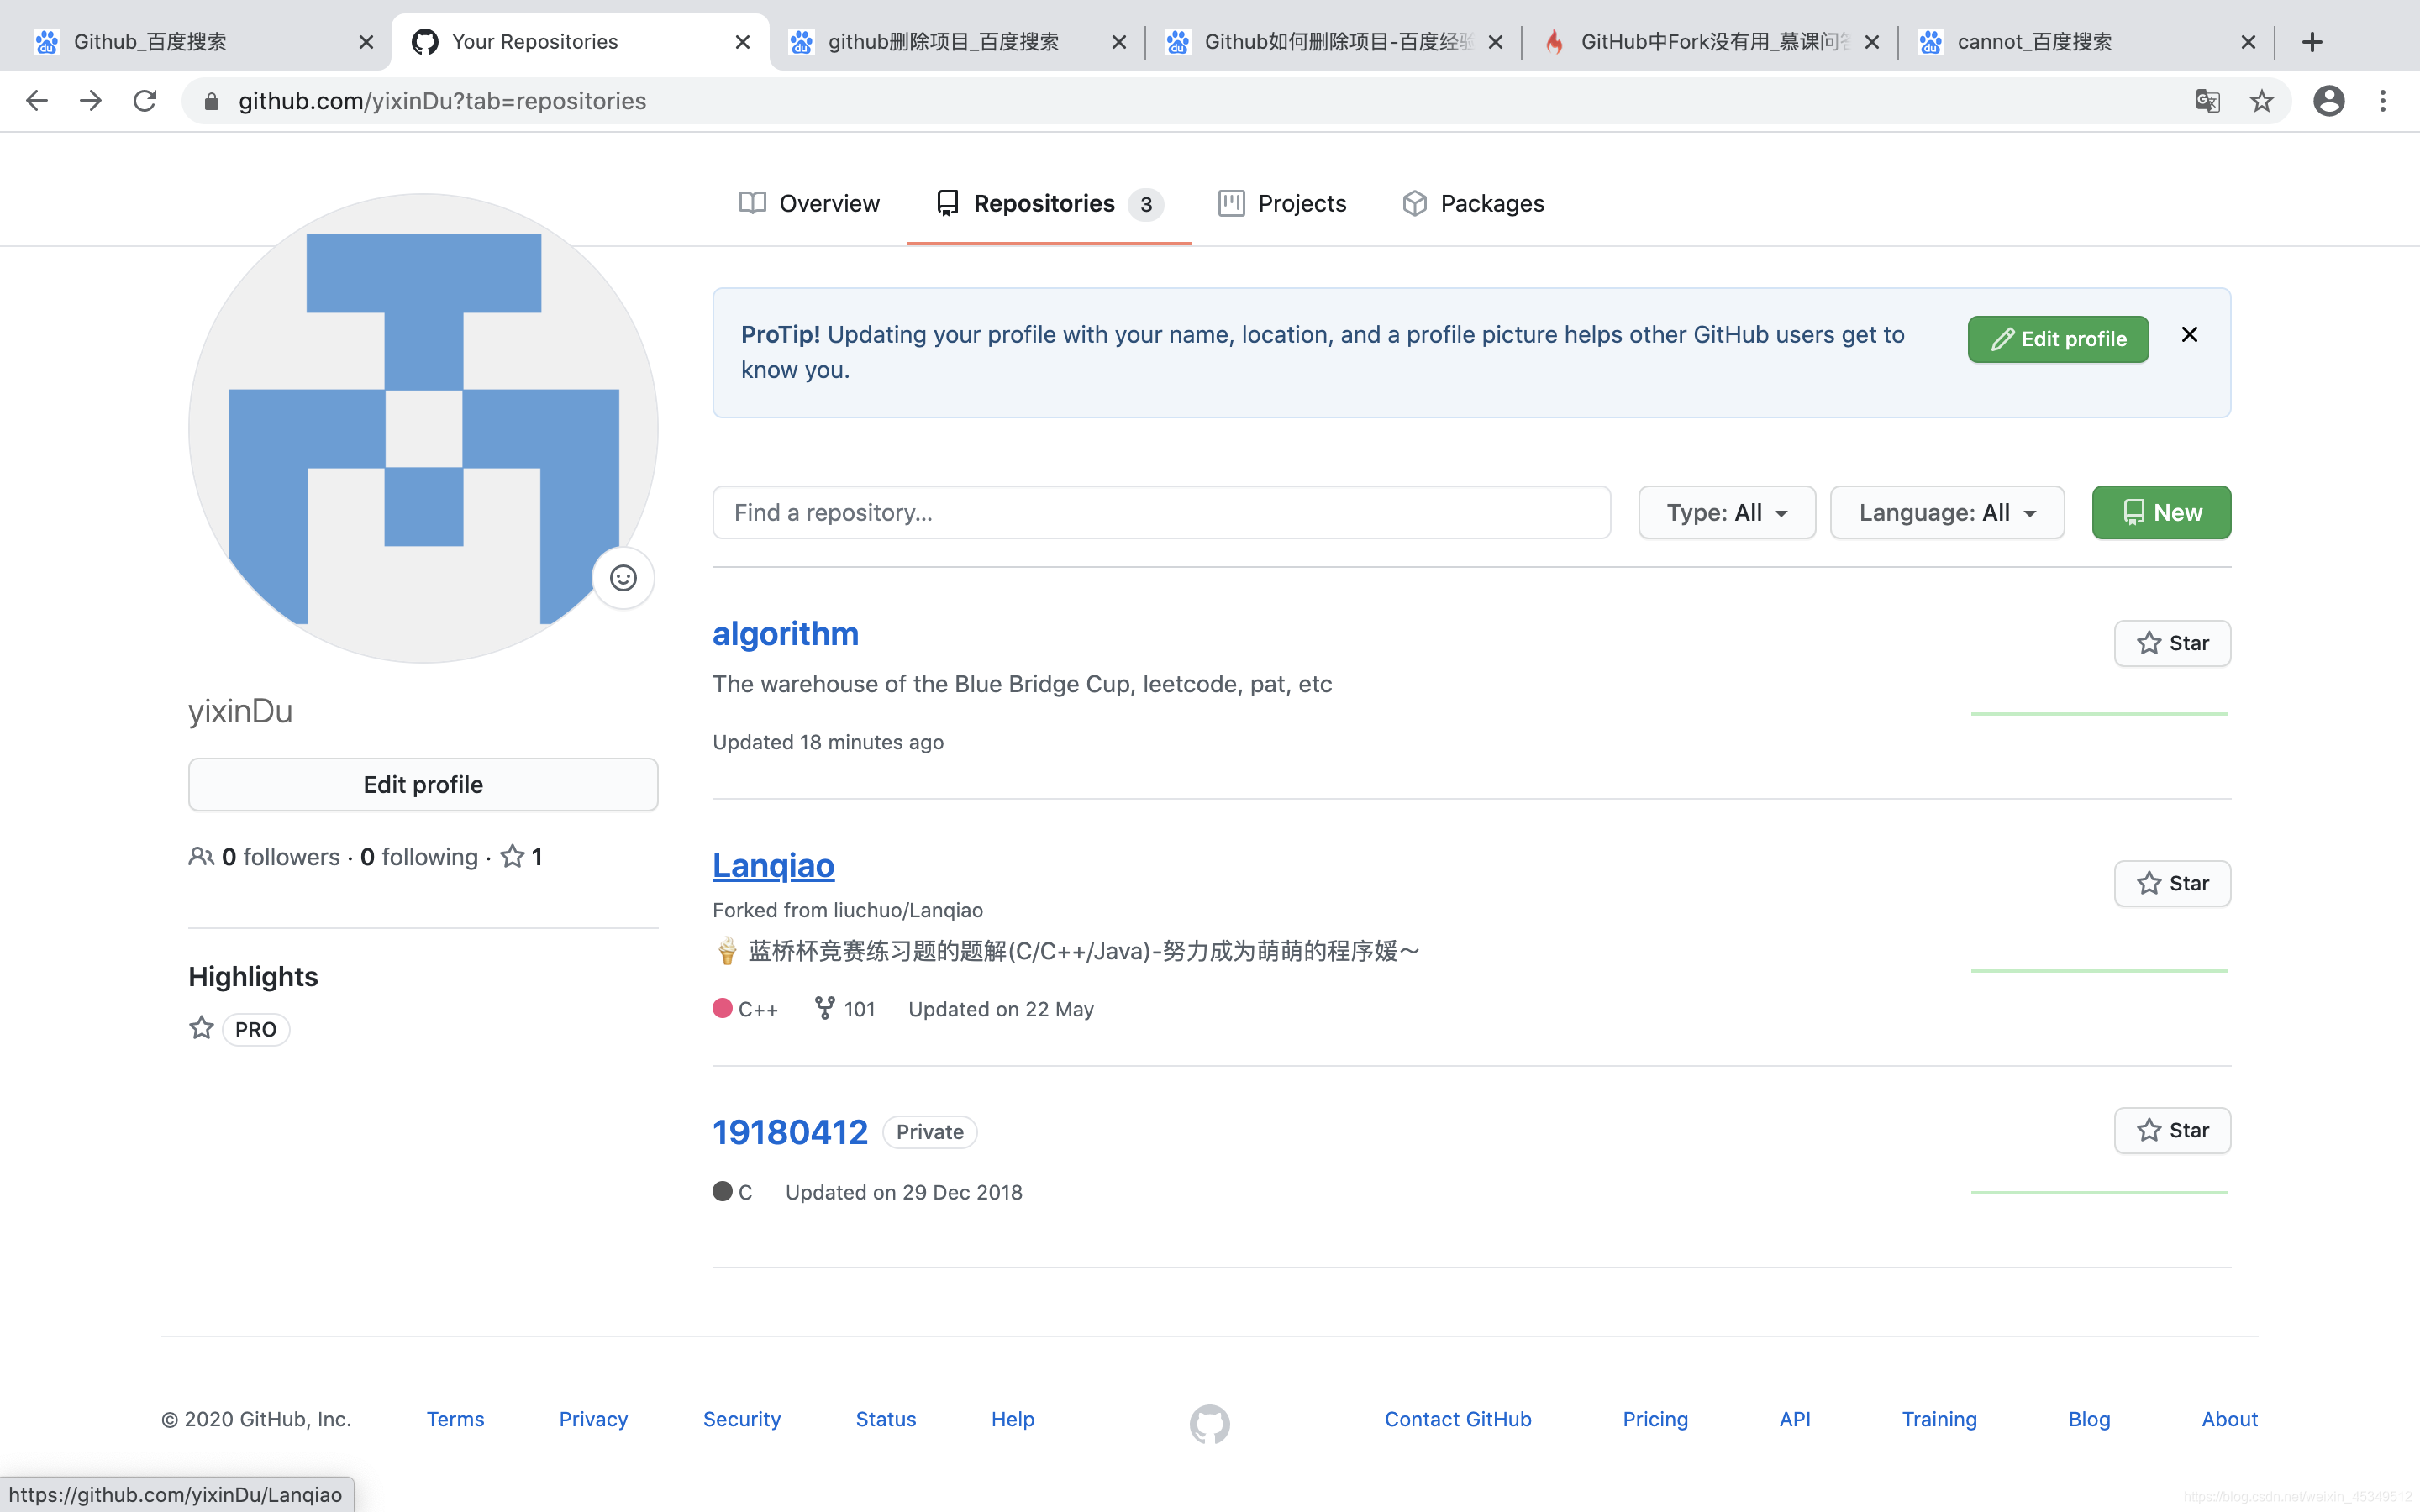Click the yixinDu identicon avatar
Image resolution: width=2420 pixels, height=1512 pixels.
pyautogui.click(x=423, y=428)
